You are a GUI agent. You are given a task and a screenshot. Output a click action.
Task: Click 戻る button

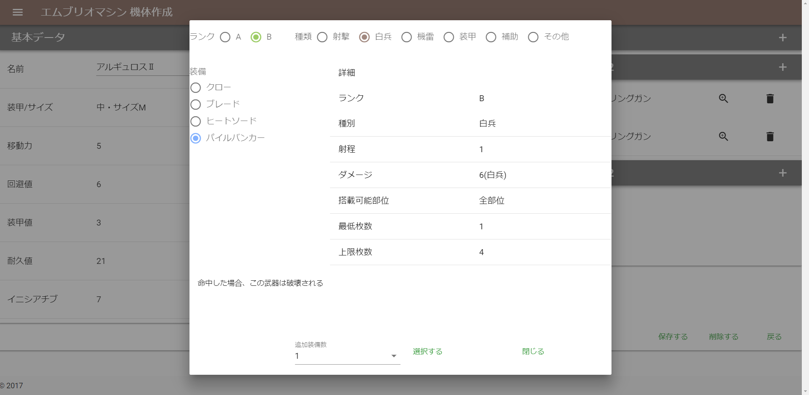coord(774,336)
